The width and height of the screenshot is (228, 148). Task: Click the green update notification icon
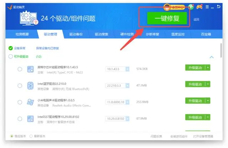coord(191,7)
